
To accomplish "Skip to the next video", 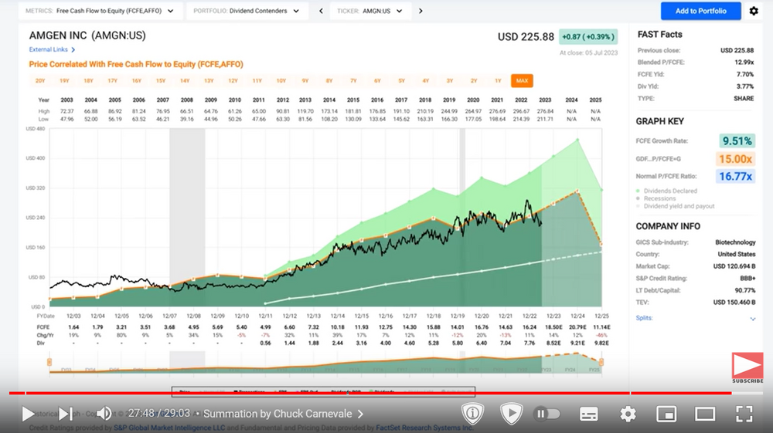I will (66, 414).
